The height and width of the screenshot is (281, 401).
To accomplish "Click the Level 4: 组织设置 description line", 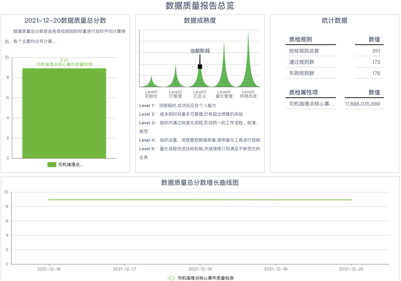I will 199,140.
